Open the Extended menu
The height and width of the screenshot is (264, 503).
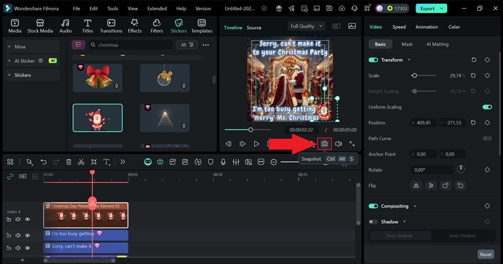pyautogui.click(x=157, y=9)
